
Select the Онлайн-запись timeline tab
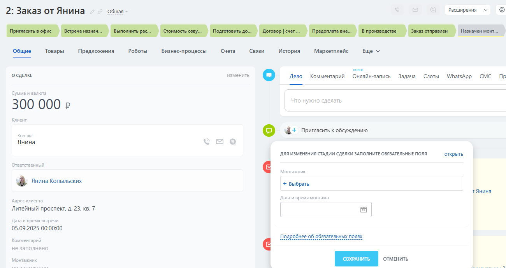pyautogui.click(x=371, y=76)
